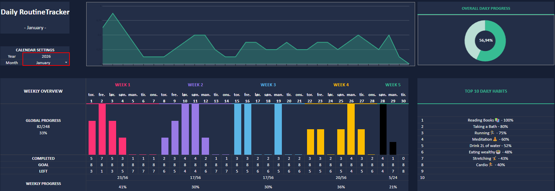Viewport: 555px width, 191px height.
Task: Select the 'Drink 2L of water - 52%' row
Action: [486, 146]
